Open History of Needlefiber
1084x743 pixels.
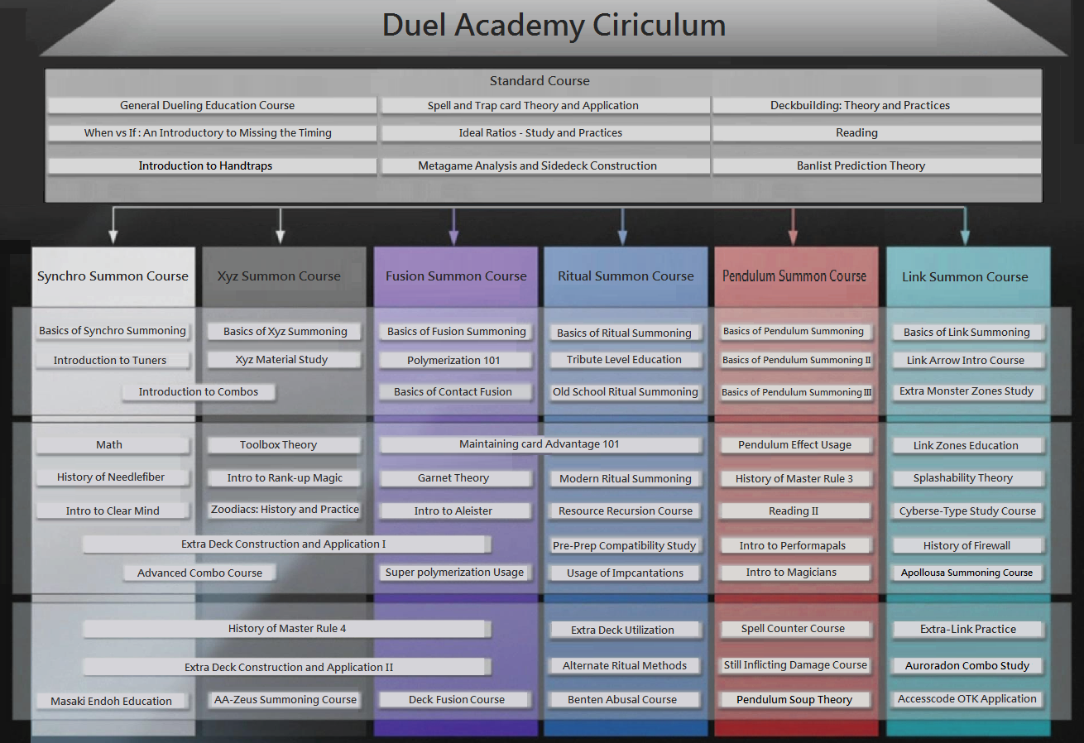tap(113, 477)
